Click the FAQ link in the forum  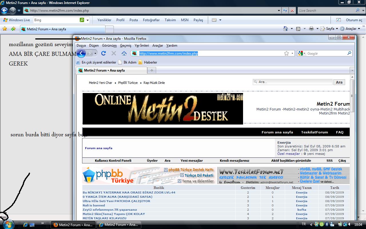pos(340,132)
